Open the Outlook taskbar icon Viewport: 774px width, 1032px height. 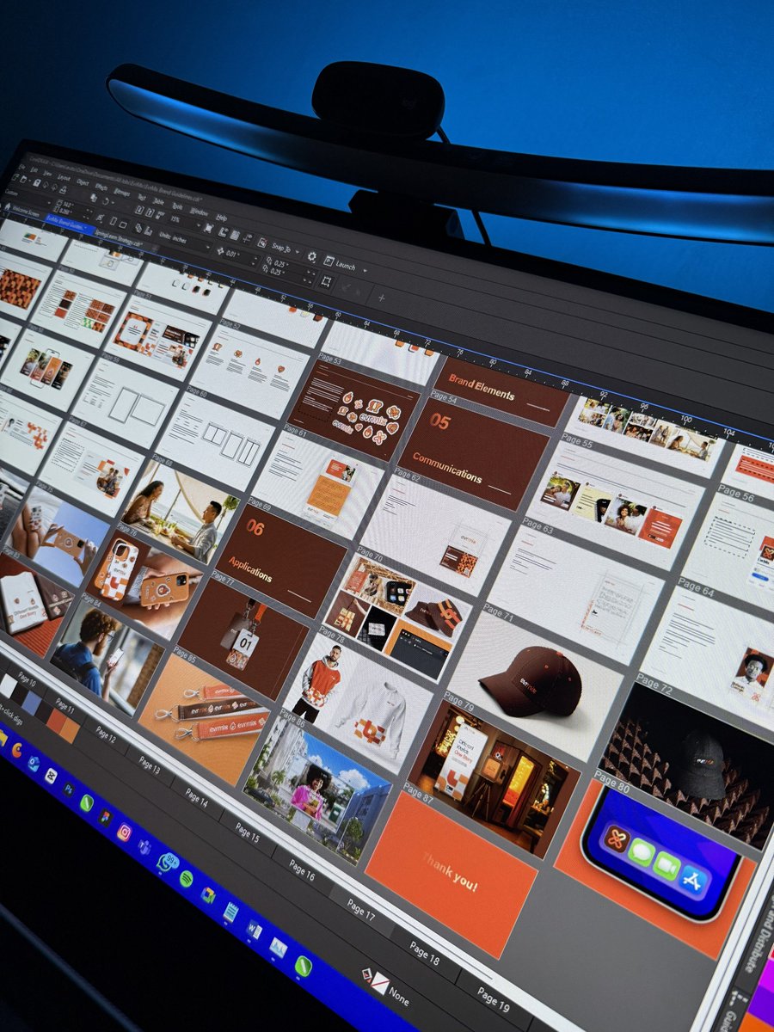(33, 763)
